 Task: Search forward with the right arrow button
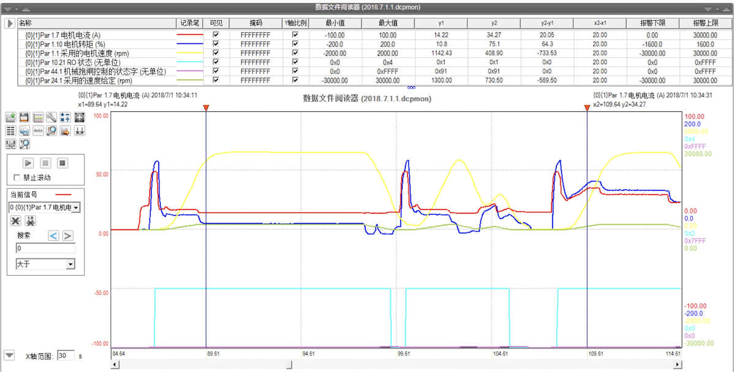click(67, 235)
